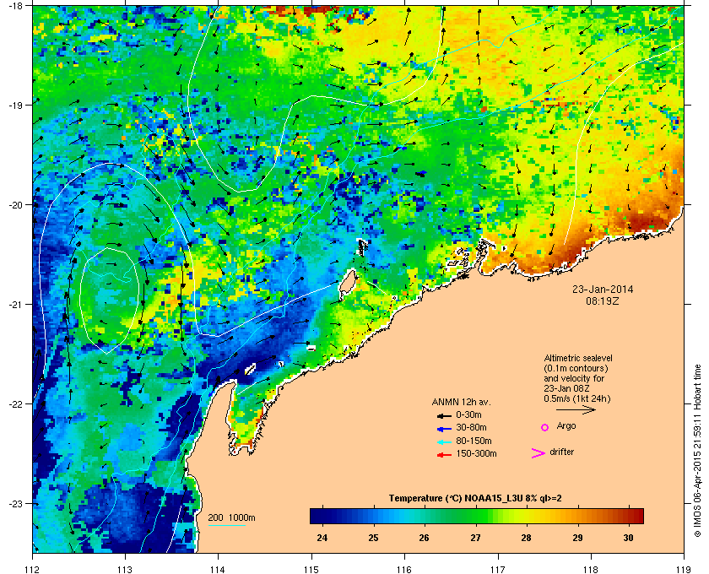The height and width of the screenshot is (574, 709).
Task: Click the 115 longitude axis label
Action: (311, 569)
